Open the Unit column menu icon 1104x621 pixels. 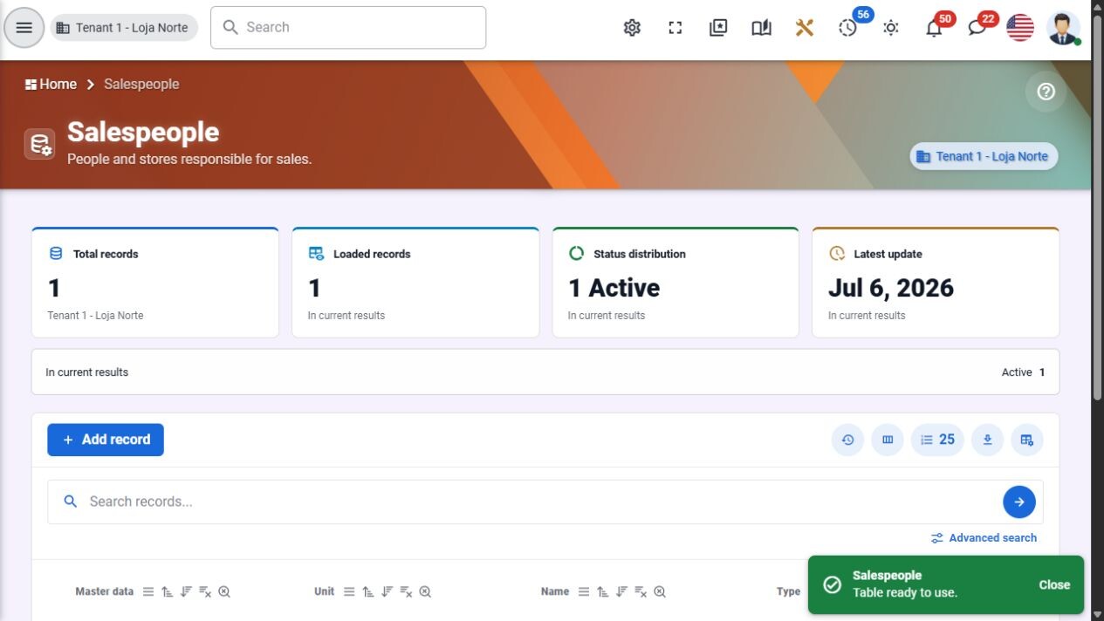[x=349, y=591]
